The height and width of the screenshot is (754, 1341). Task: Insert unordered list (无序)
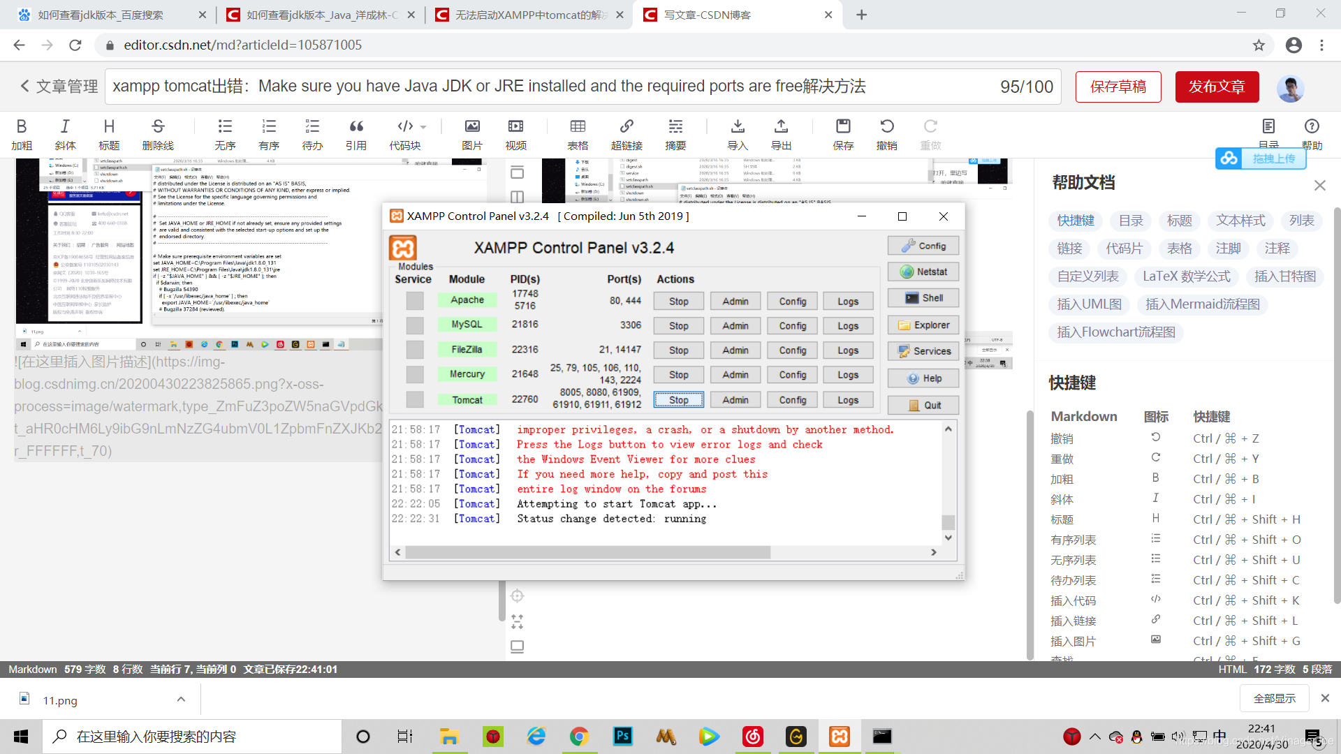click(x=225, y=134)
